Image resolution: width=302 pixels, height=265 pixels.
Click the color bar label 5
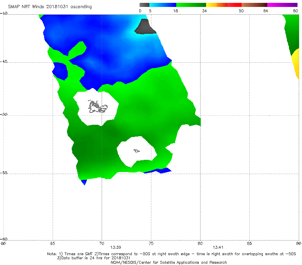[150, 11]
